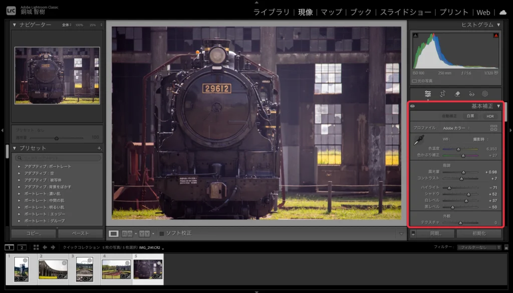Click the コピー button

(33, 233)
